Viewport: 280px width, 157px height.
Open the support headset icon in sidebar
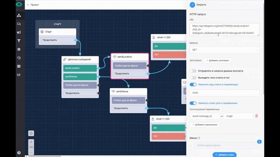[19, 58]
